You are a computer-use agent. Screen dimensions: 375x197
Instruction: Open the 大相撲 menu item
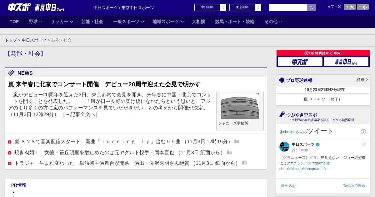(198, 22)
